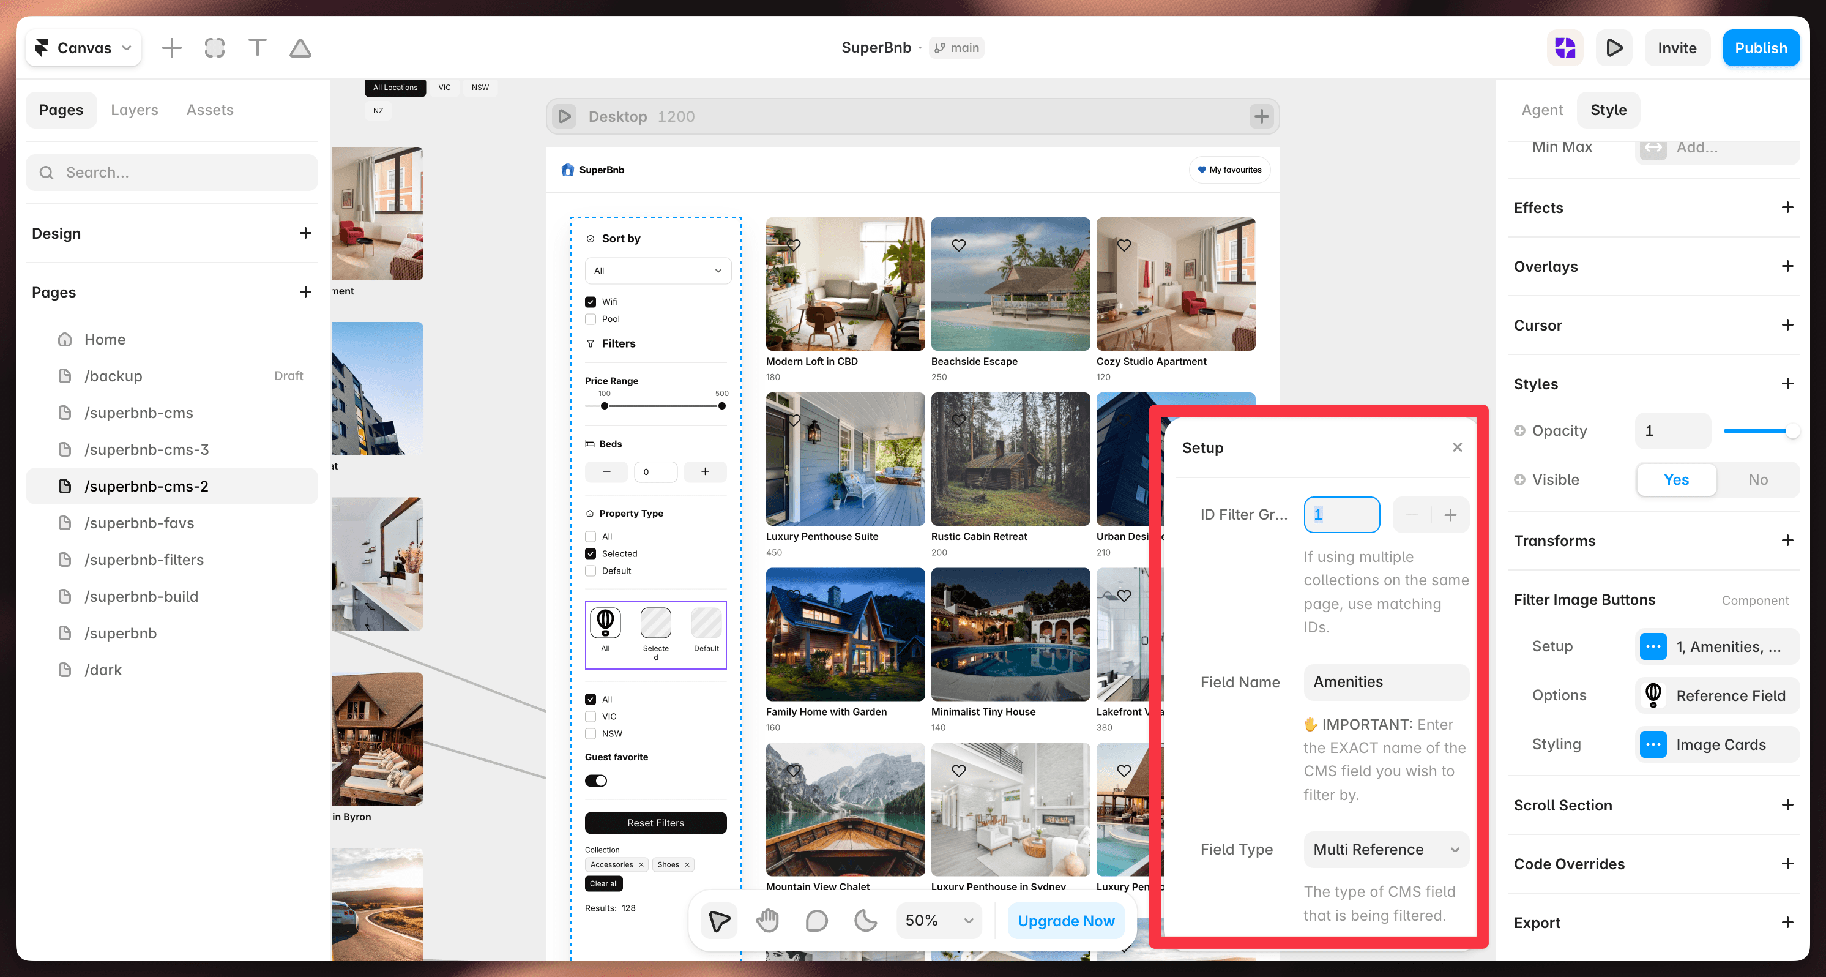Expand the Cursor section
Screen dimensions: 1826x977
pyautogui.click(x=1787, y=326)
